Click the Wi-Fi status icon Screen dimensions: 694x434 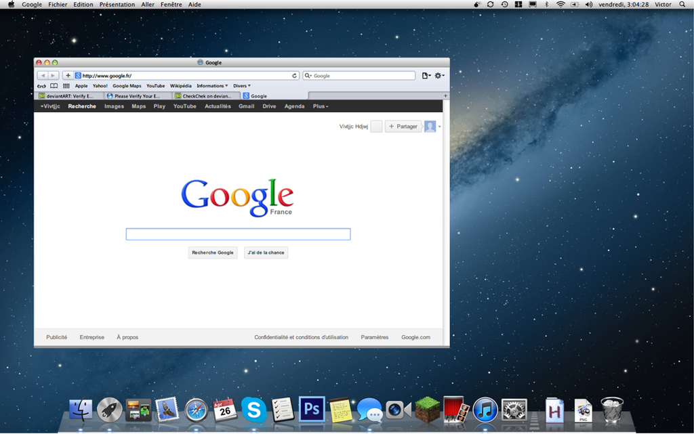pos(560,5)
